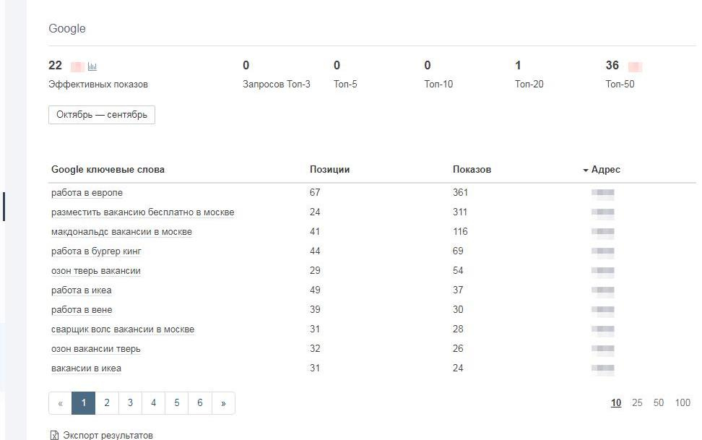Show 50 results per page
The width and height of the screenshot is (702, 440).
tap(659, 403)
